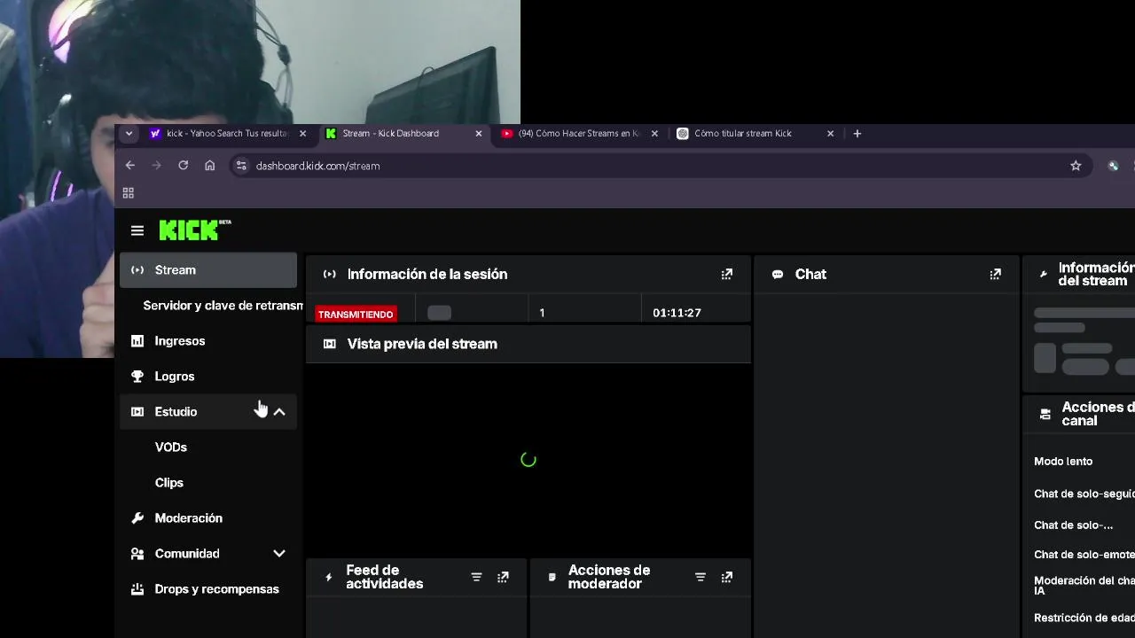This screenshot has width=1135, height=638.
Task: Close the YouTube Cómo Hacer Streams tab
Action: tap(655, 134)
